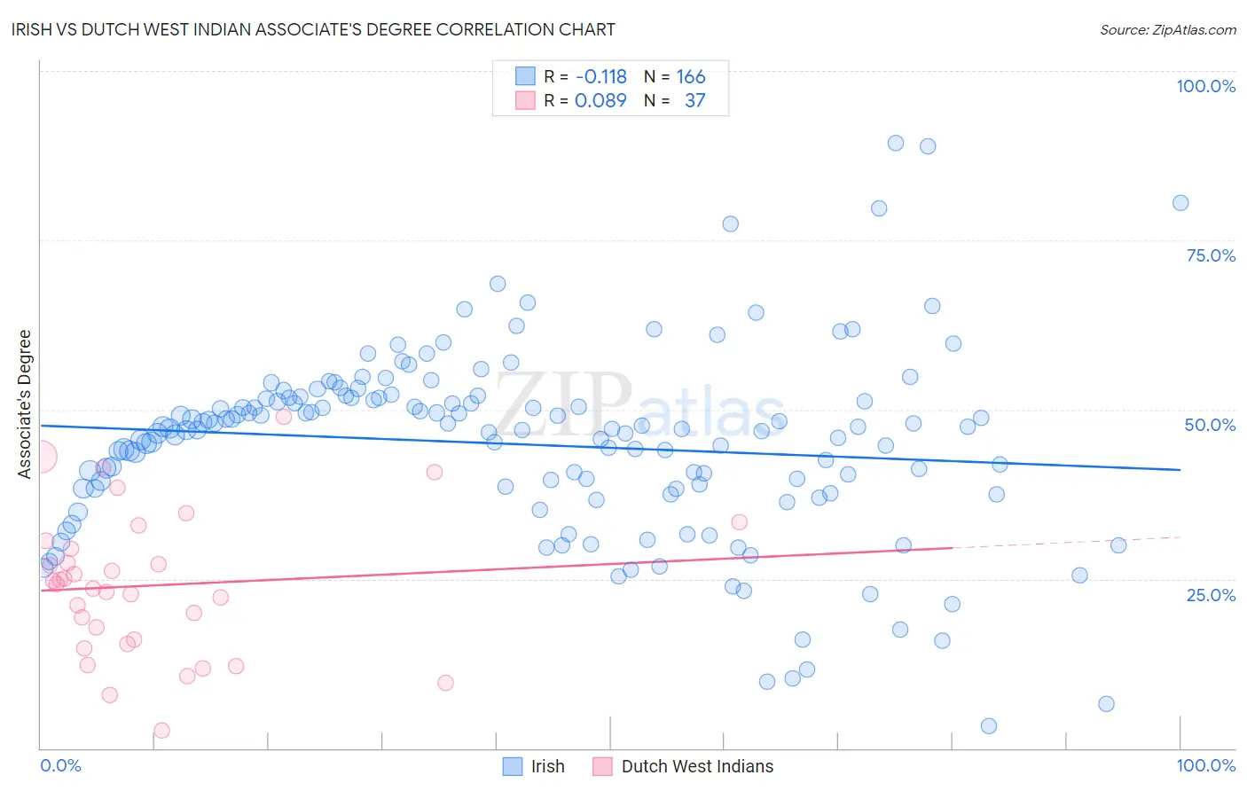This screenshot has height=791, width=1247.
Task: Select the chart title text
Action: (x=313, y=29)
